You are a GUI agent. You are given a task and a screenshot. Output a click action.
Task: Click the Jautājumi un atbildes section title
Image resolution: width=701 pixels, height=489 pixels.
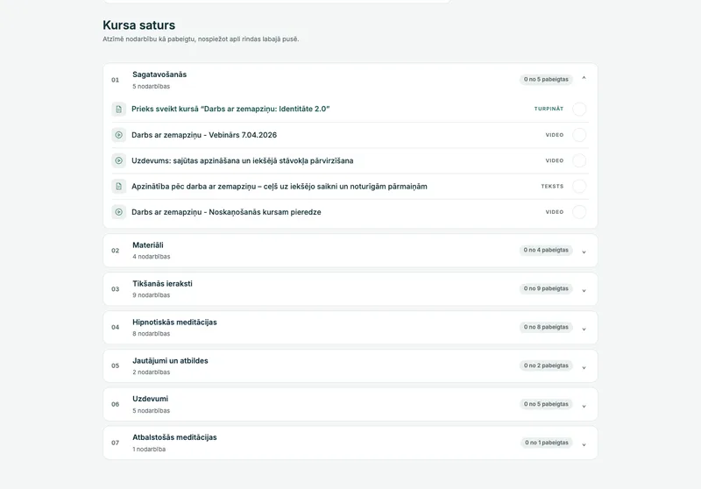170,360
